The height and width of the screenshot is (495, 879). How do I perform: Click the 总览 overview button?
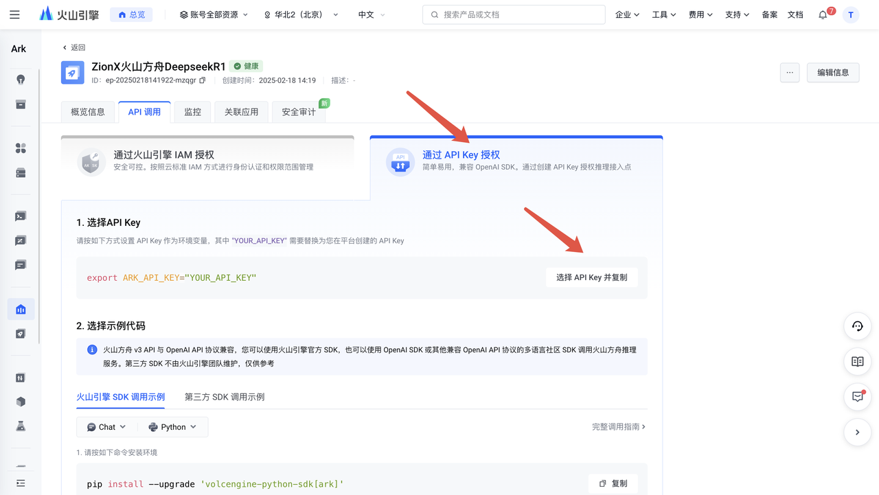click(x=131, y=14)
